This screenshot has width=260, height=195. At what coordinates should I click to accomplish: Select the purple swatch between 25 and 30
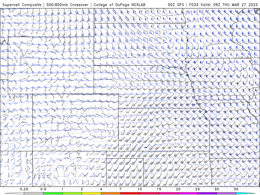pyautogui.click(x=207, y=193)
